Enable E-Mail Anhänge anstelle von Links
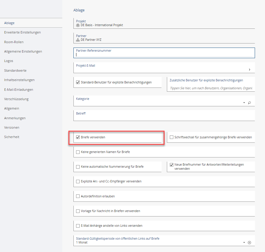 [78, 226]
